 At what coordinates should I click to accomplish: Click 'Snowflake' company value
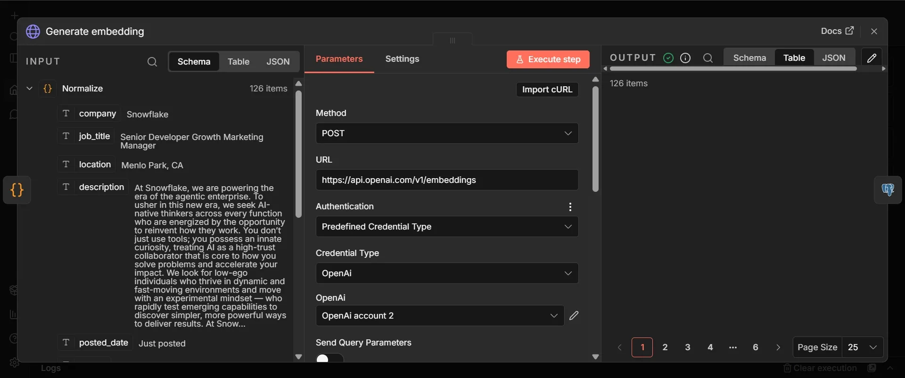point(148,115)
